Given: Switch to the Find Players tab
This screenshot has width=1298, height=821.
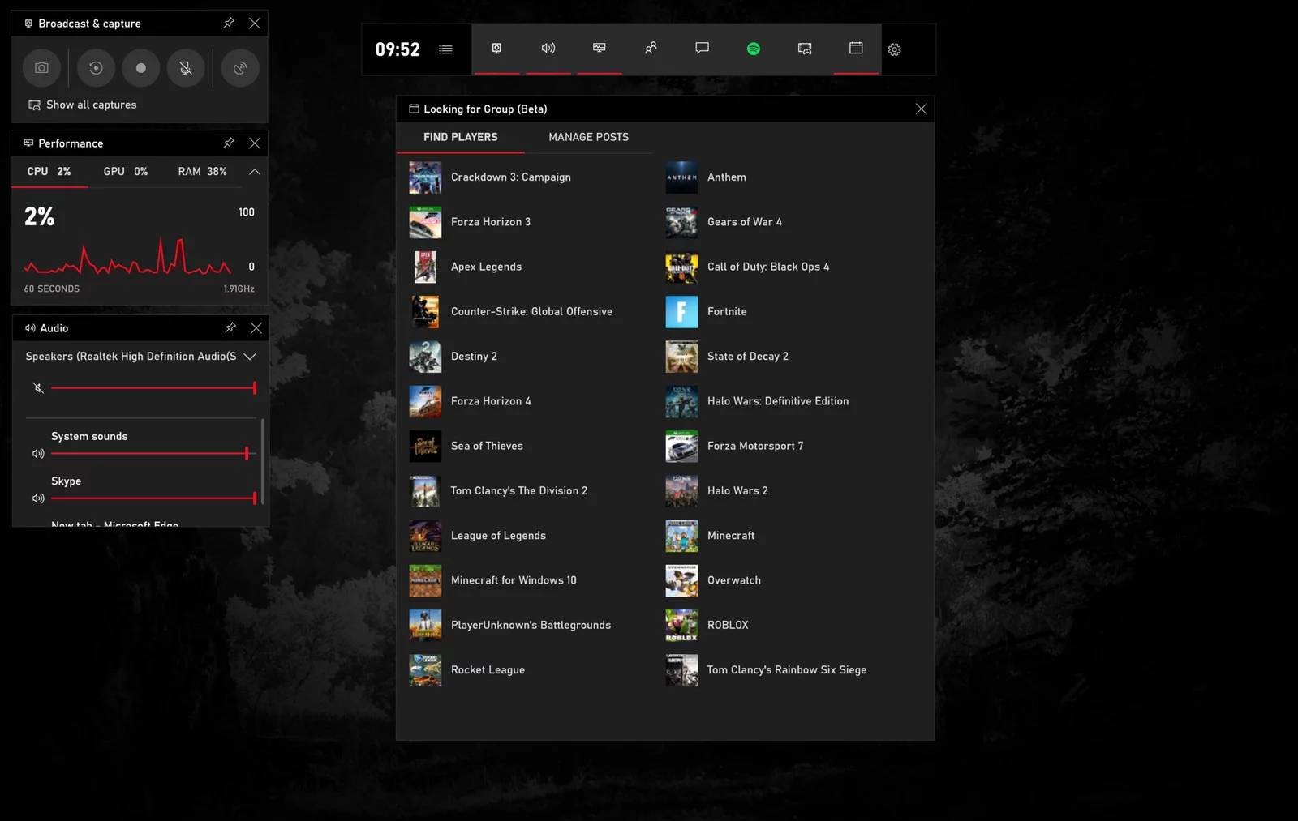Looking at the screenshot, I should [460, 137].
